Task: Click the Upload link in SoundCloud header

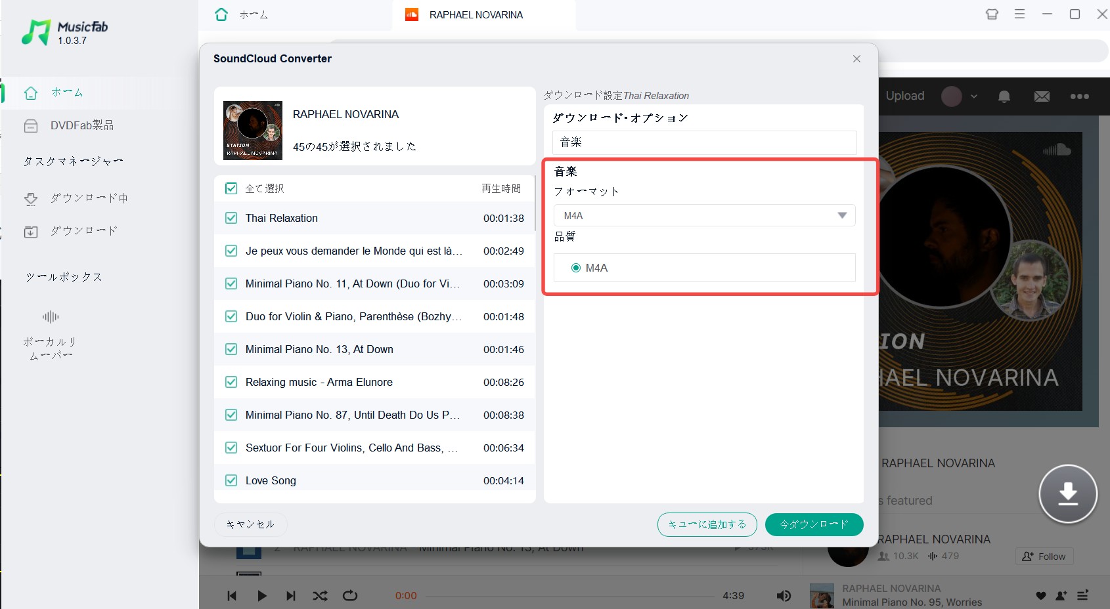Action: 904,96
